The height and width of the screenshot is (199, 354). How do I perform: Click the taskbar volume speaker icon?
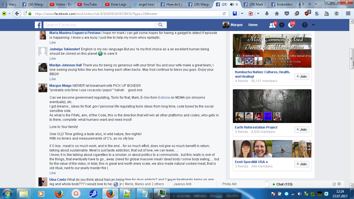pos(300,194)
